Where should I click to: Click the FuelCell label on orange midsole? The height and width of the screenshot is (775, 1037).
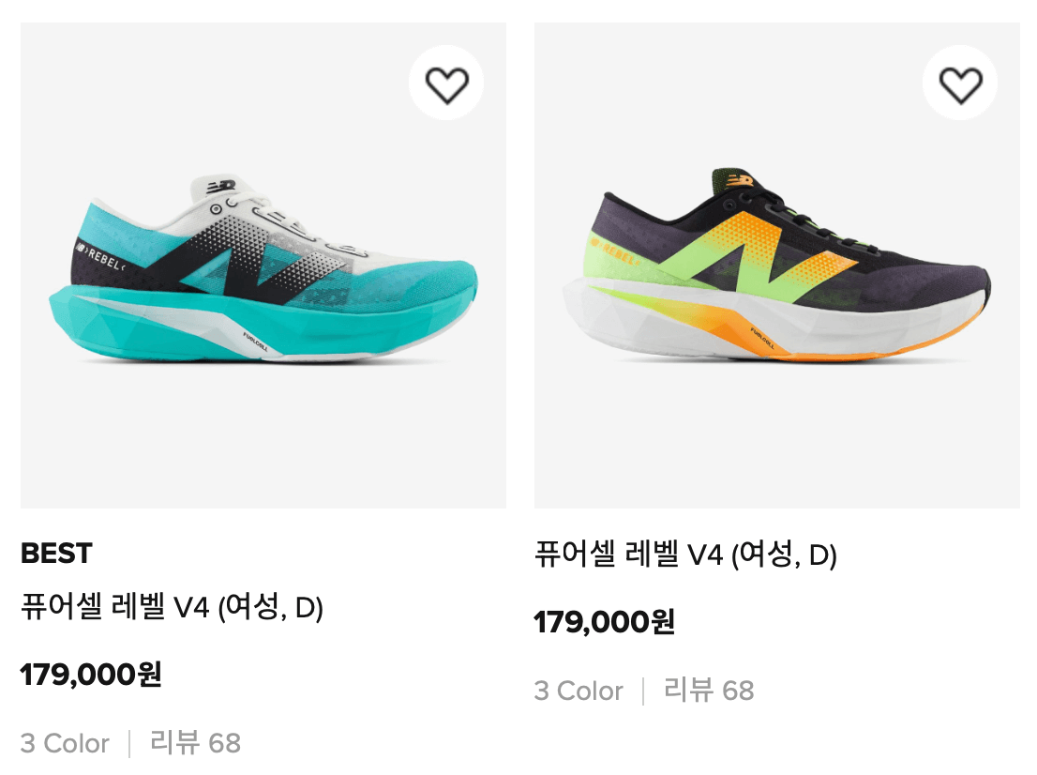(x=762, y=338)
